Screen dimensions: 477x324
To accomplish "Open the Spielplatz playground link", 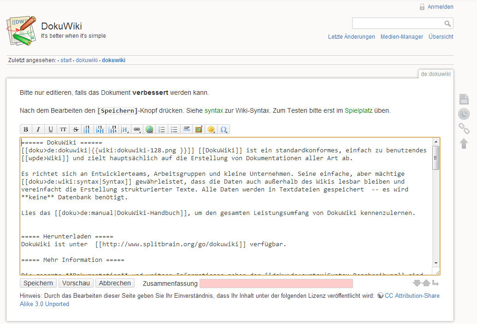I will click(359, 110).
